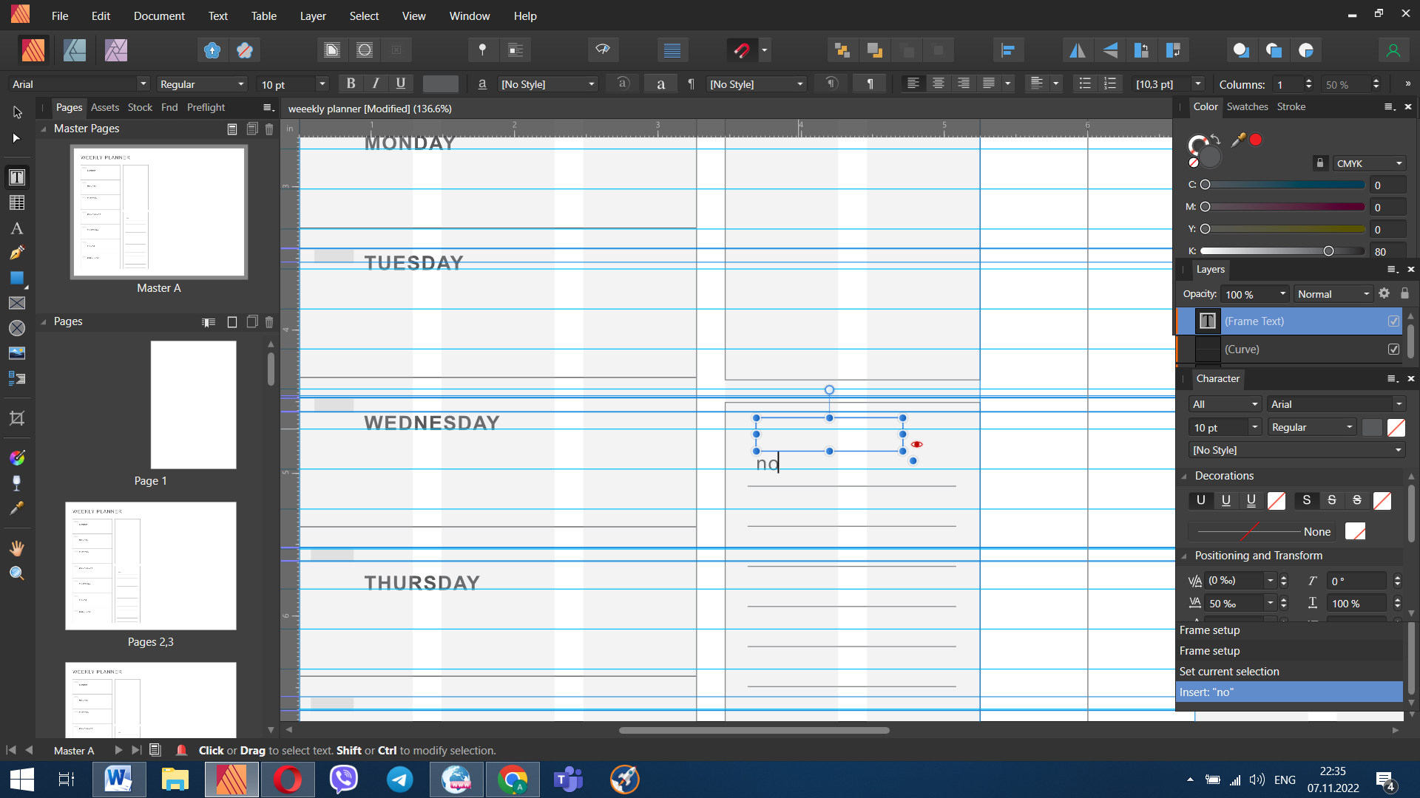The image size is (1420, 798).
Task: Select the Zoom tool
Action: (16, 573)
